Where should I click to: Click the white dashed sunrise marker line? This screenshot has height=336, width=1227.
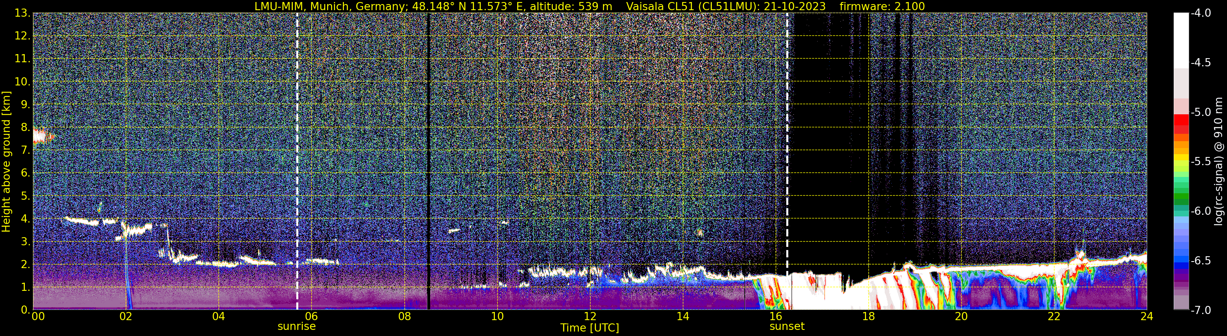(x=297, y=161)
